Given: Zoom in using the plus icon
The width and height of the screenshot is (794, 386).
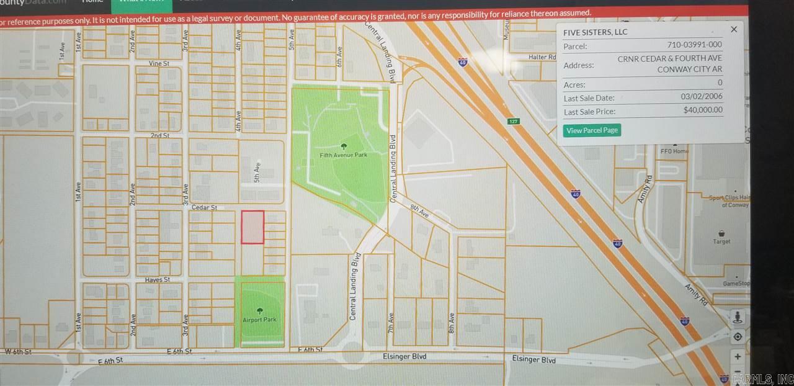Looking at the screenshot, I should tap(738, 356).
